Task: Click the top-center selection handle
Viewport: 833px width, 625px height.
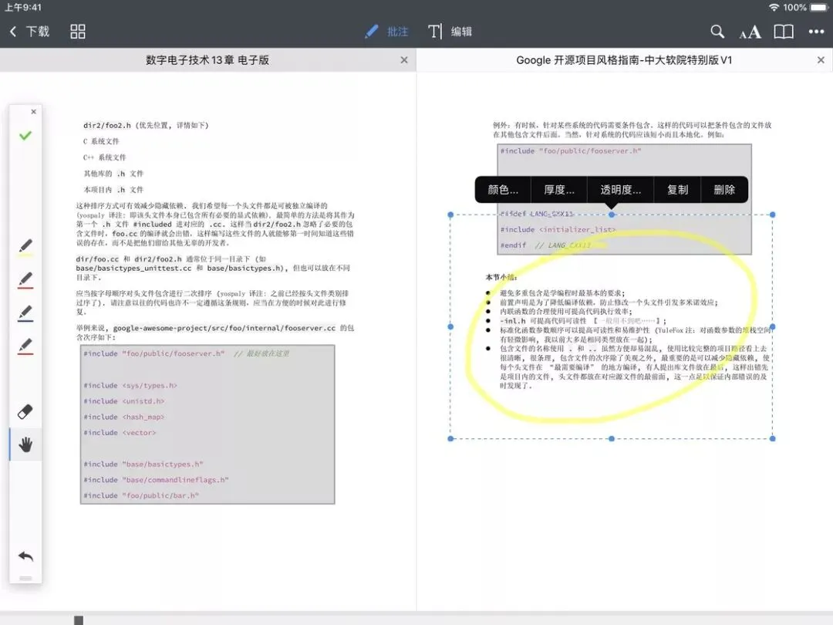Action: (x=612, y=215)
